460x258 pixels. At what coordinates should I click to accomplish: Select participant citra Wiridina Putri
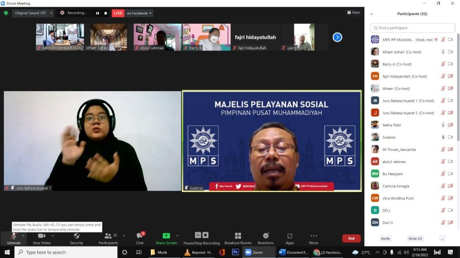click(412, 198)
